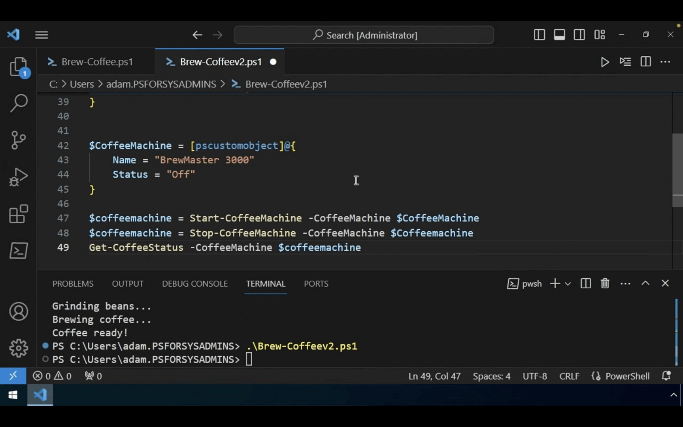The height and width of the screenshot is (427, 683).
Task: Switch to the PROBLEMS tab
Action: coord(73,284)
